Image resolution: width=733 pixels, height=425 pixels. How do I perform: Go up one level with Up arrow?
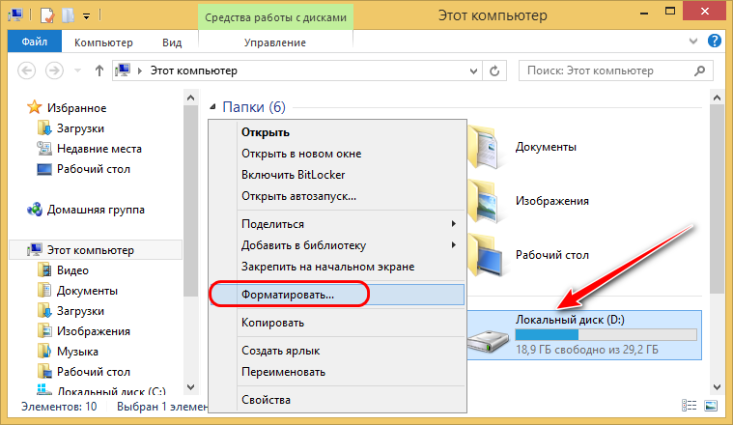point(99,71)
